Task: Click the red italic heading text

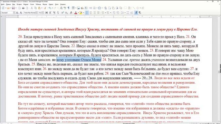Action: pos(108,29)
